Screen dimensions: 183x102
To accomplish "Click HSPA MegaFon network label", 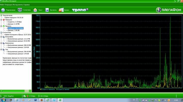I will tap(9, 96).
